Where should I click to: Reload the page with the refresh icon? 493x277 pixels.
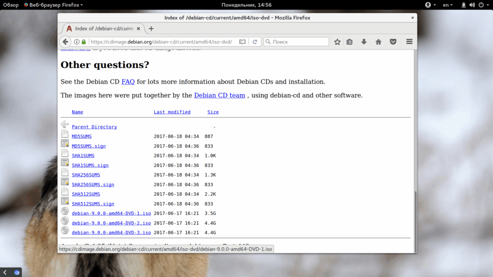255,42
